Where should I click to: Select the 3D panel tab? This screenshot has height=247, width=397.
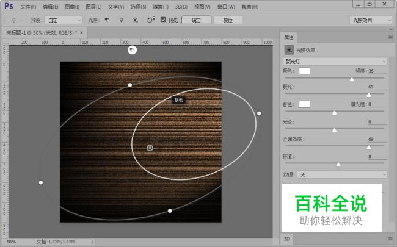click(287, 238)
